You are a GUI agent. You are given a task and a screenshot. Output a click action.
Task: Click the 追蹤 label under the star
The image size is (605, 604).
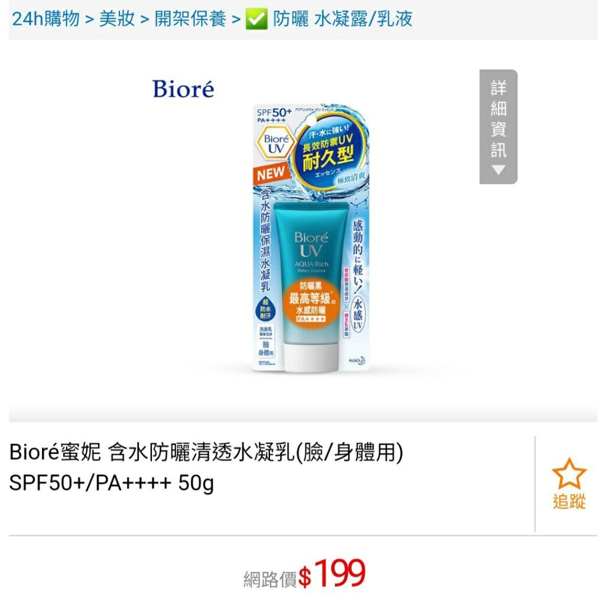pyautogui.click(x=569, y=501)
